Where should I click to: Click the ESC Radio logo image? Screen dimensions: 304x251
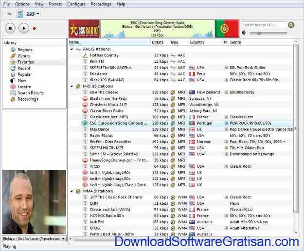coord(84,29)
